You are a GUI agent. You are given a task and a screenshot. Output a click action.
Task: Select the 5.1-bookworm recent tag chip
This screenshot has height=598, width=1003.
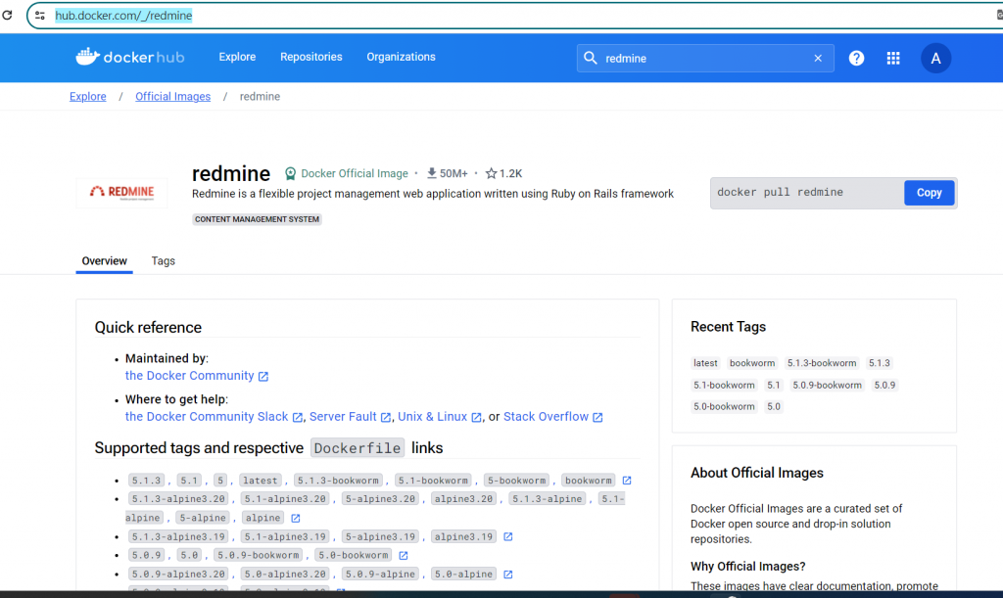(724, 386)
